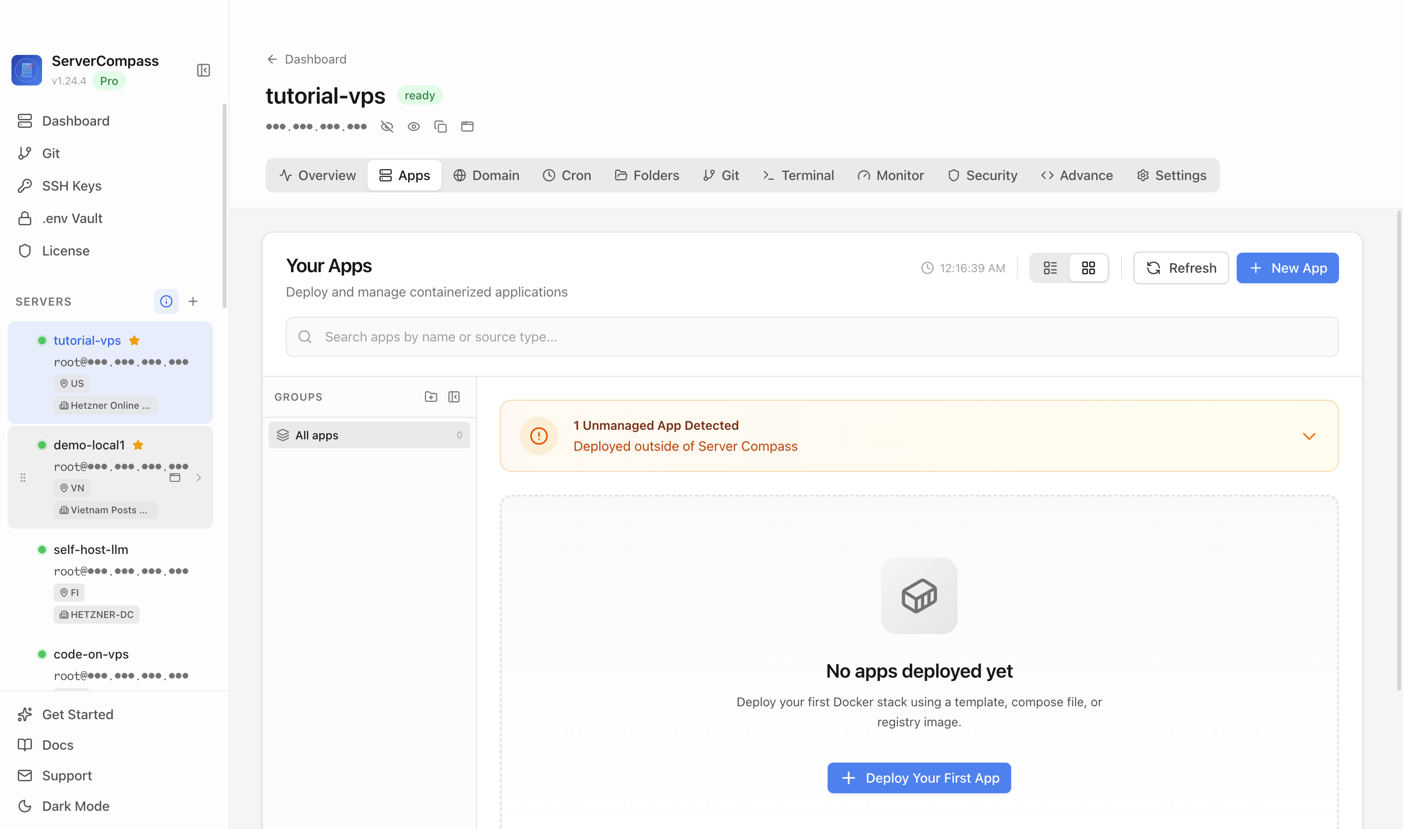Expand demo-local1 with the chevron arrow
Viewport: 1403px width, 829px height.
pos(198,478)
